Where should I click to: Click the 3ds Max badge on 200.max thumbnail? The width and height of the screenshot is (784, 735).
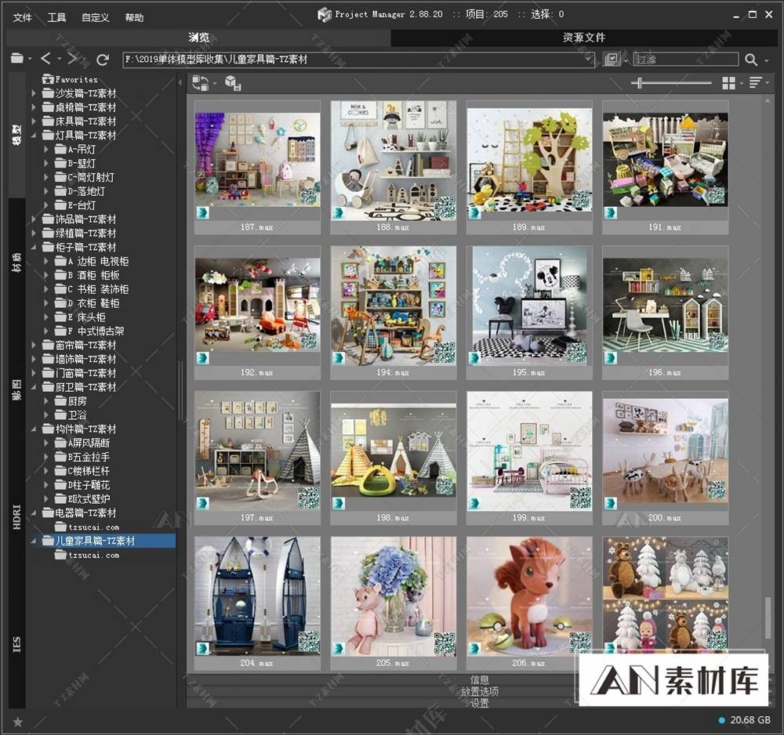click(611, 503)
